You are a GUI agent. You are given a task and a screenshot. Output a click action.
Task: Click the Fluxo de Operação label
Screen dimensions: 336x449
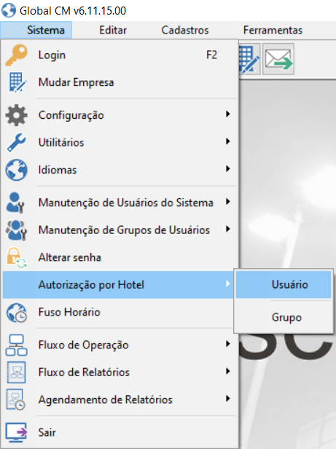pyautogui.click(x=83, y=345)
